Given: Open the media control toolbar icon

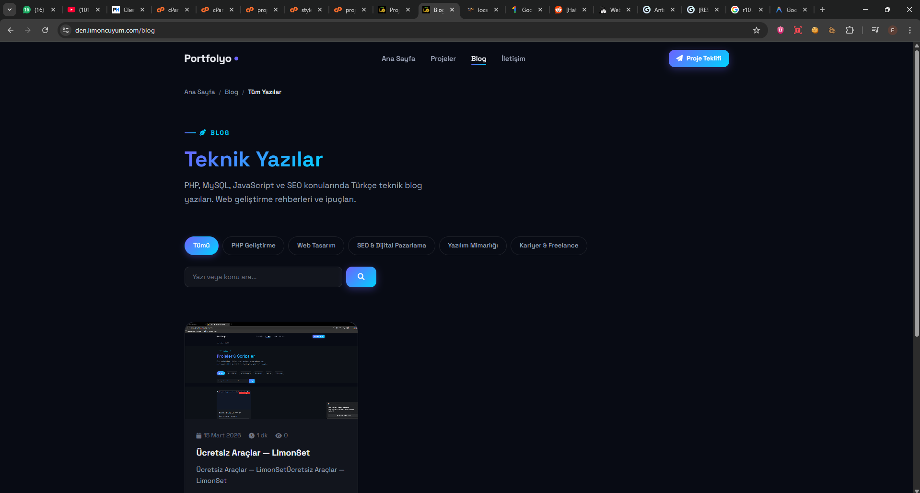Looking at the screenshot, I should [x=875, y=30].
